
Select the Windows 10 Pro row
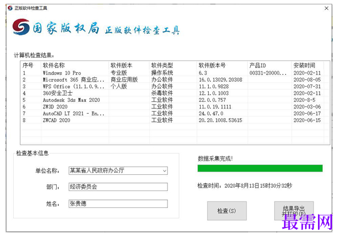175,73
